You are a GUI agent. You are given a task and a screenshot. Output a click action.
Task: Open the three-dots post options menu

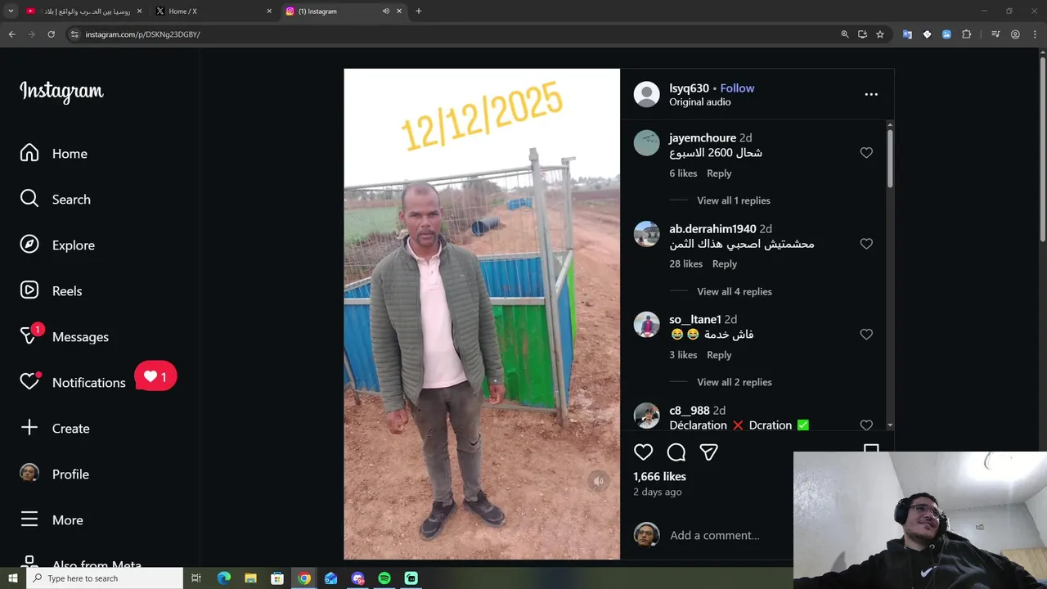pos(871,94)
